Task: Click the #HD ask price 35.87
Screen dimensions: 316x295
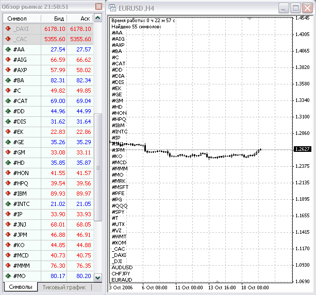Action: click(84, 163)
